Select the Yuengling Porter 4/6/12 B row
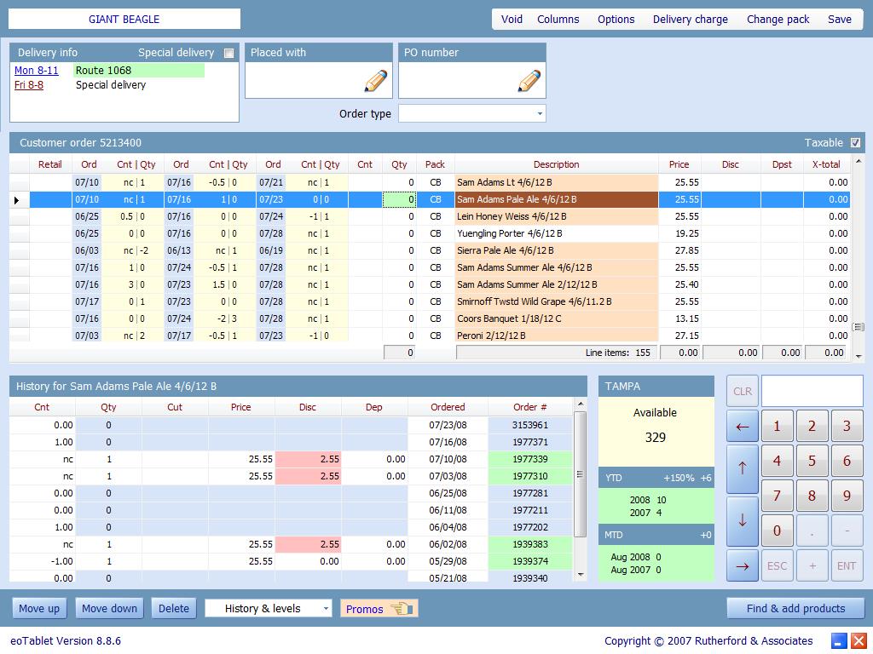This screenshot has width=873, height=654. [x=430, y=233]
